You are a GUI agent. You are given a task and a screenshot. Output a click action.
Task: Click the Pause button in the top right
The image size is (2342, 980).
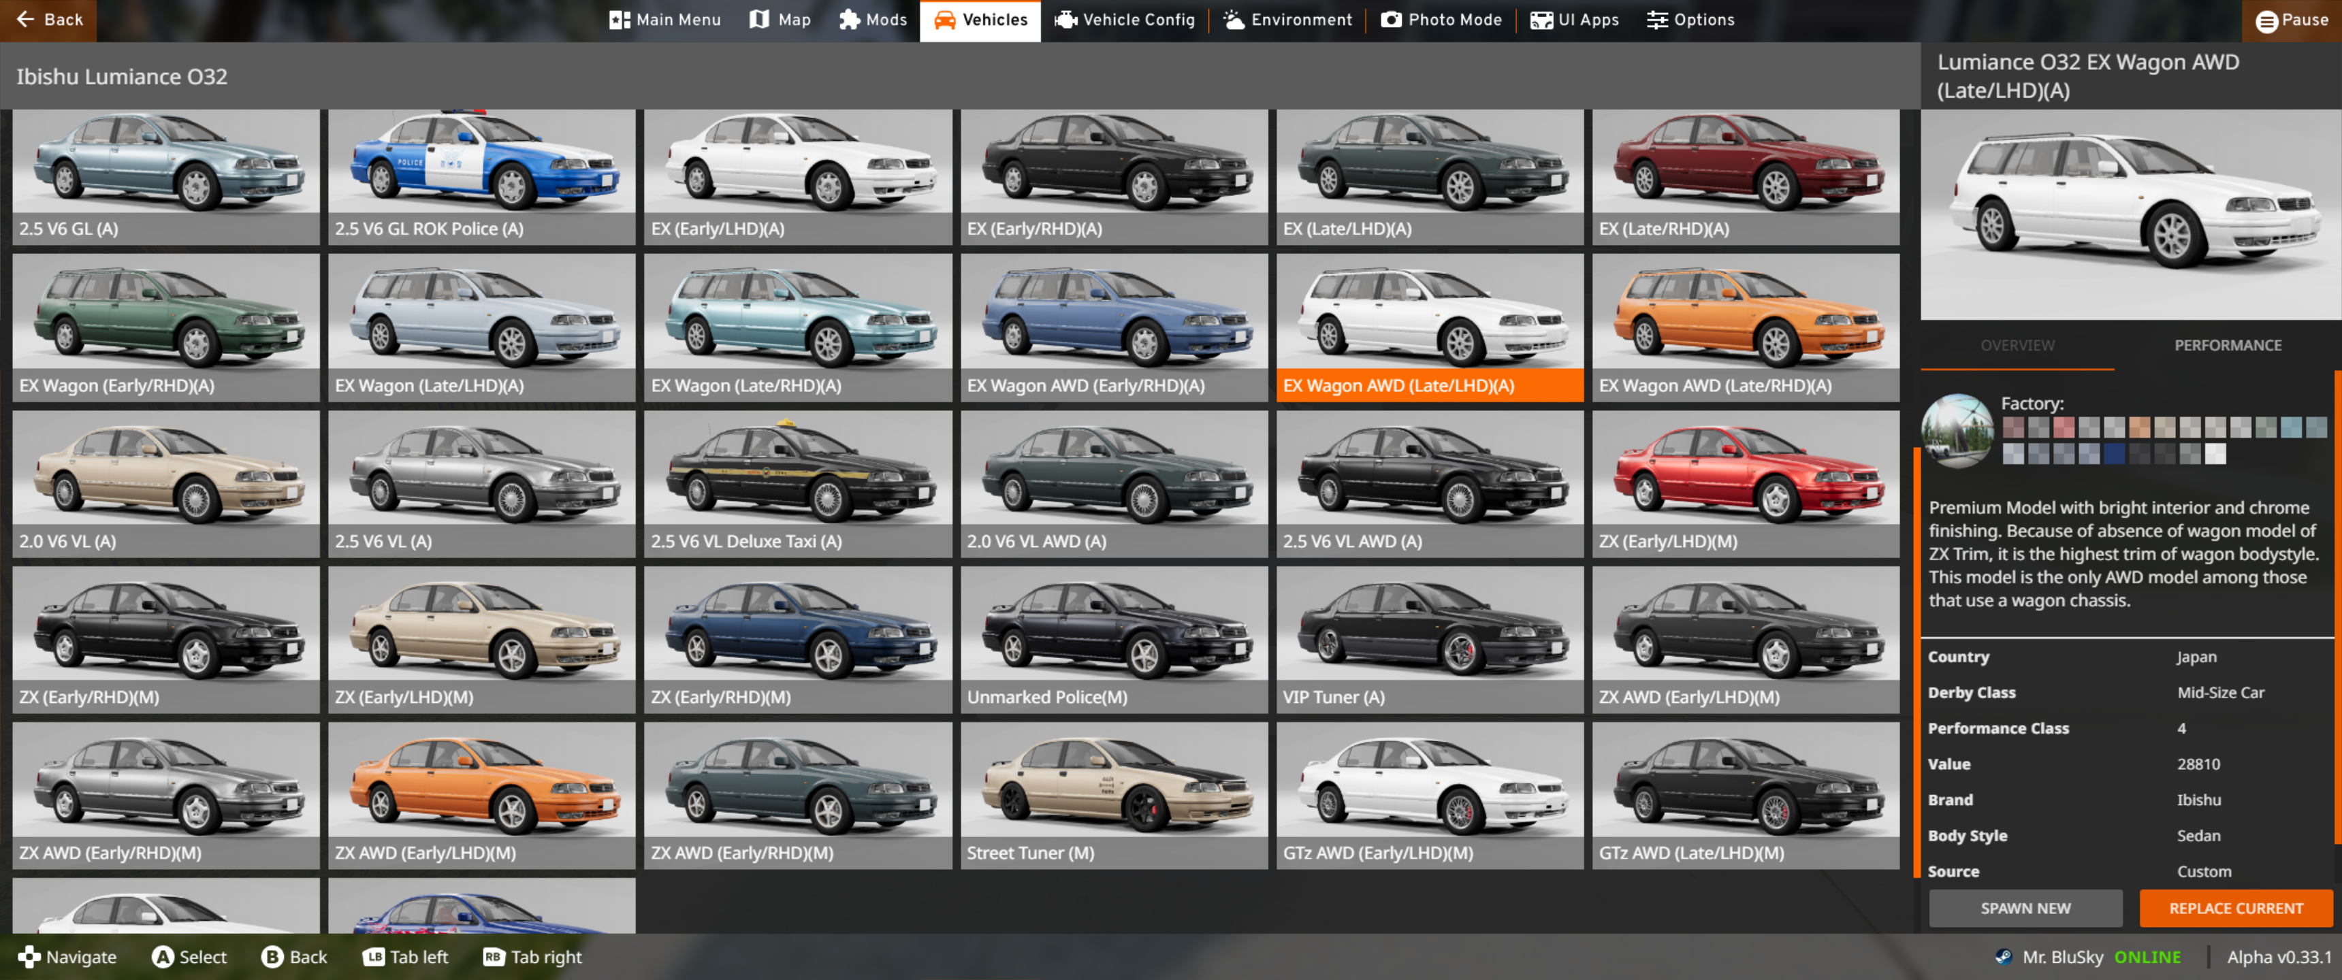click(x=2291, y=20)
